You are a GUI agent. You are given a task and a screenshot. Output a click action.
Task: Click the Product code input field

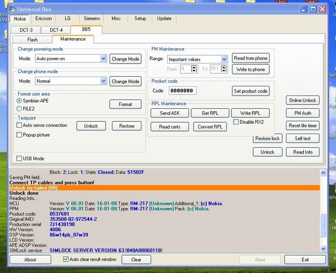pos(182,90)
